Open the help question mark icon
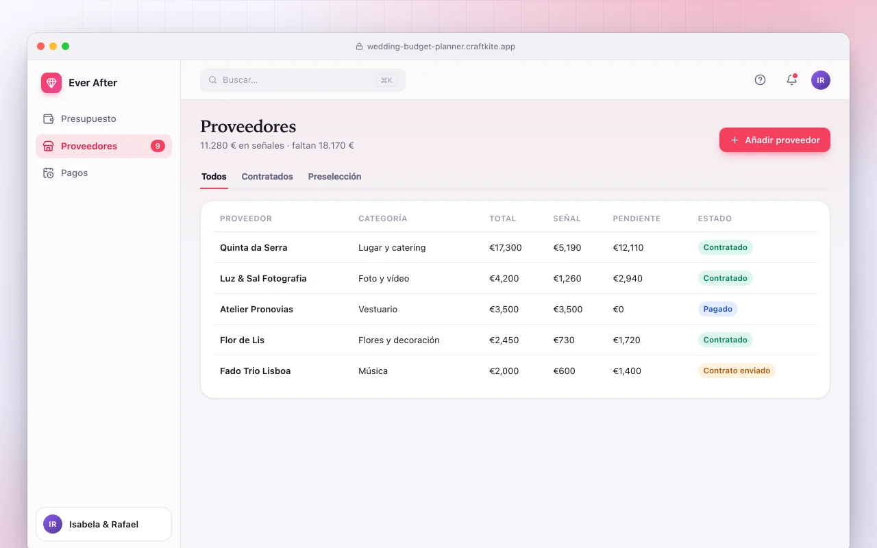The image size is (877, 548). click(x=760, y=80)
